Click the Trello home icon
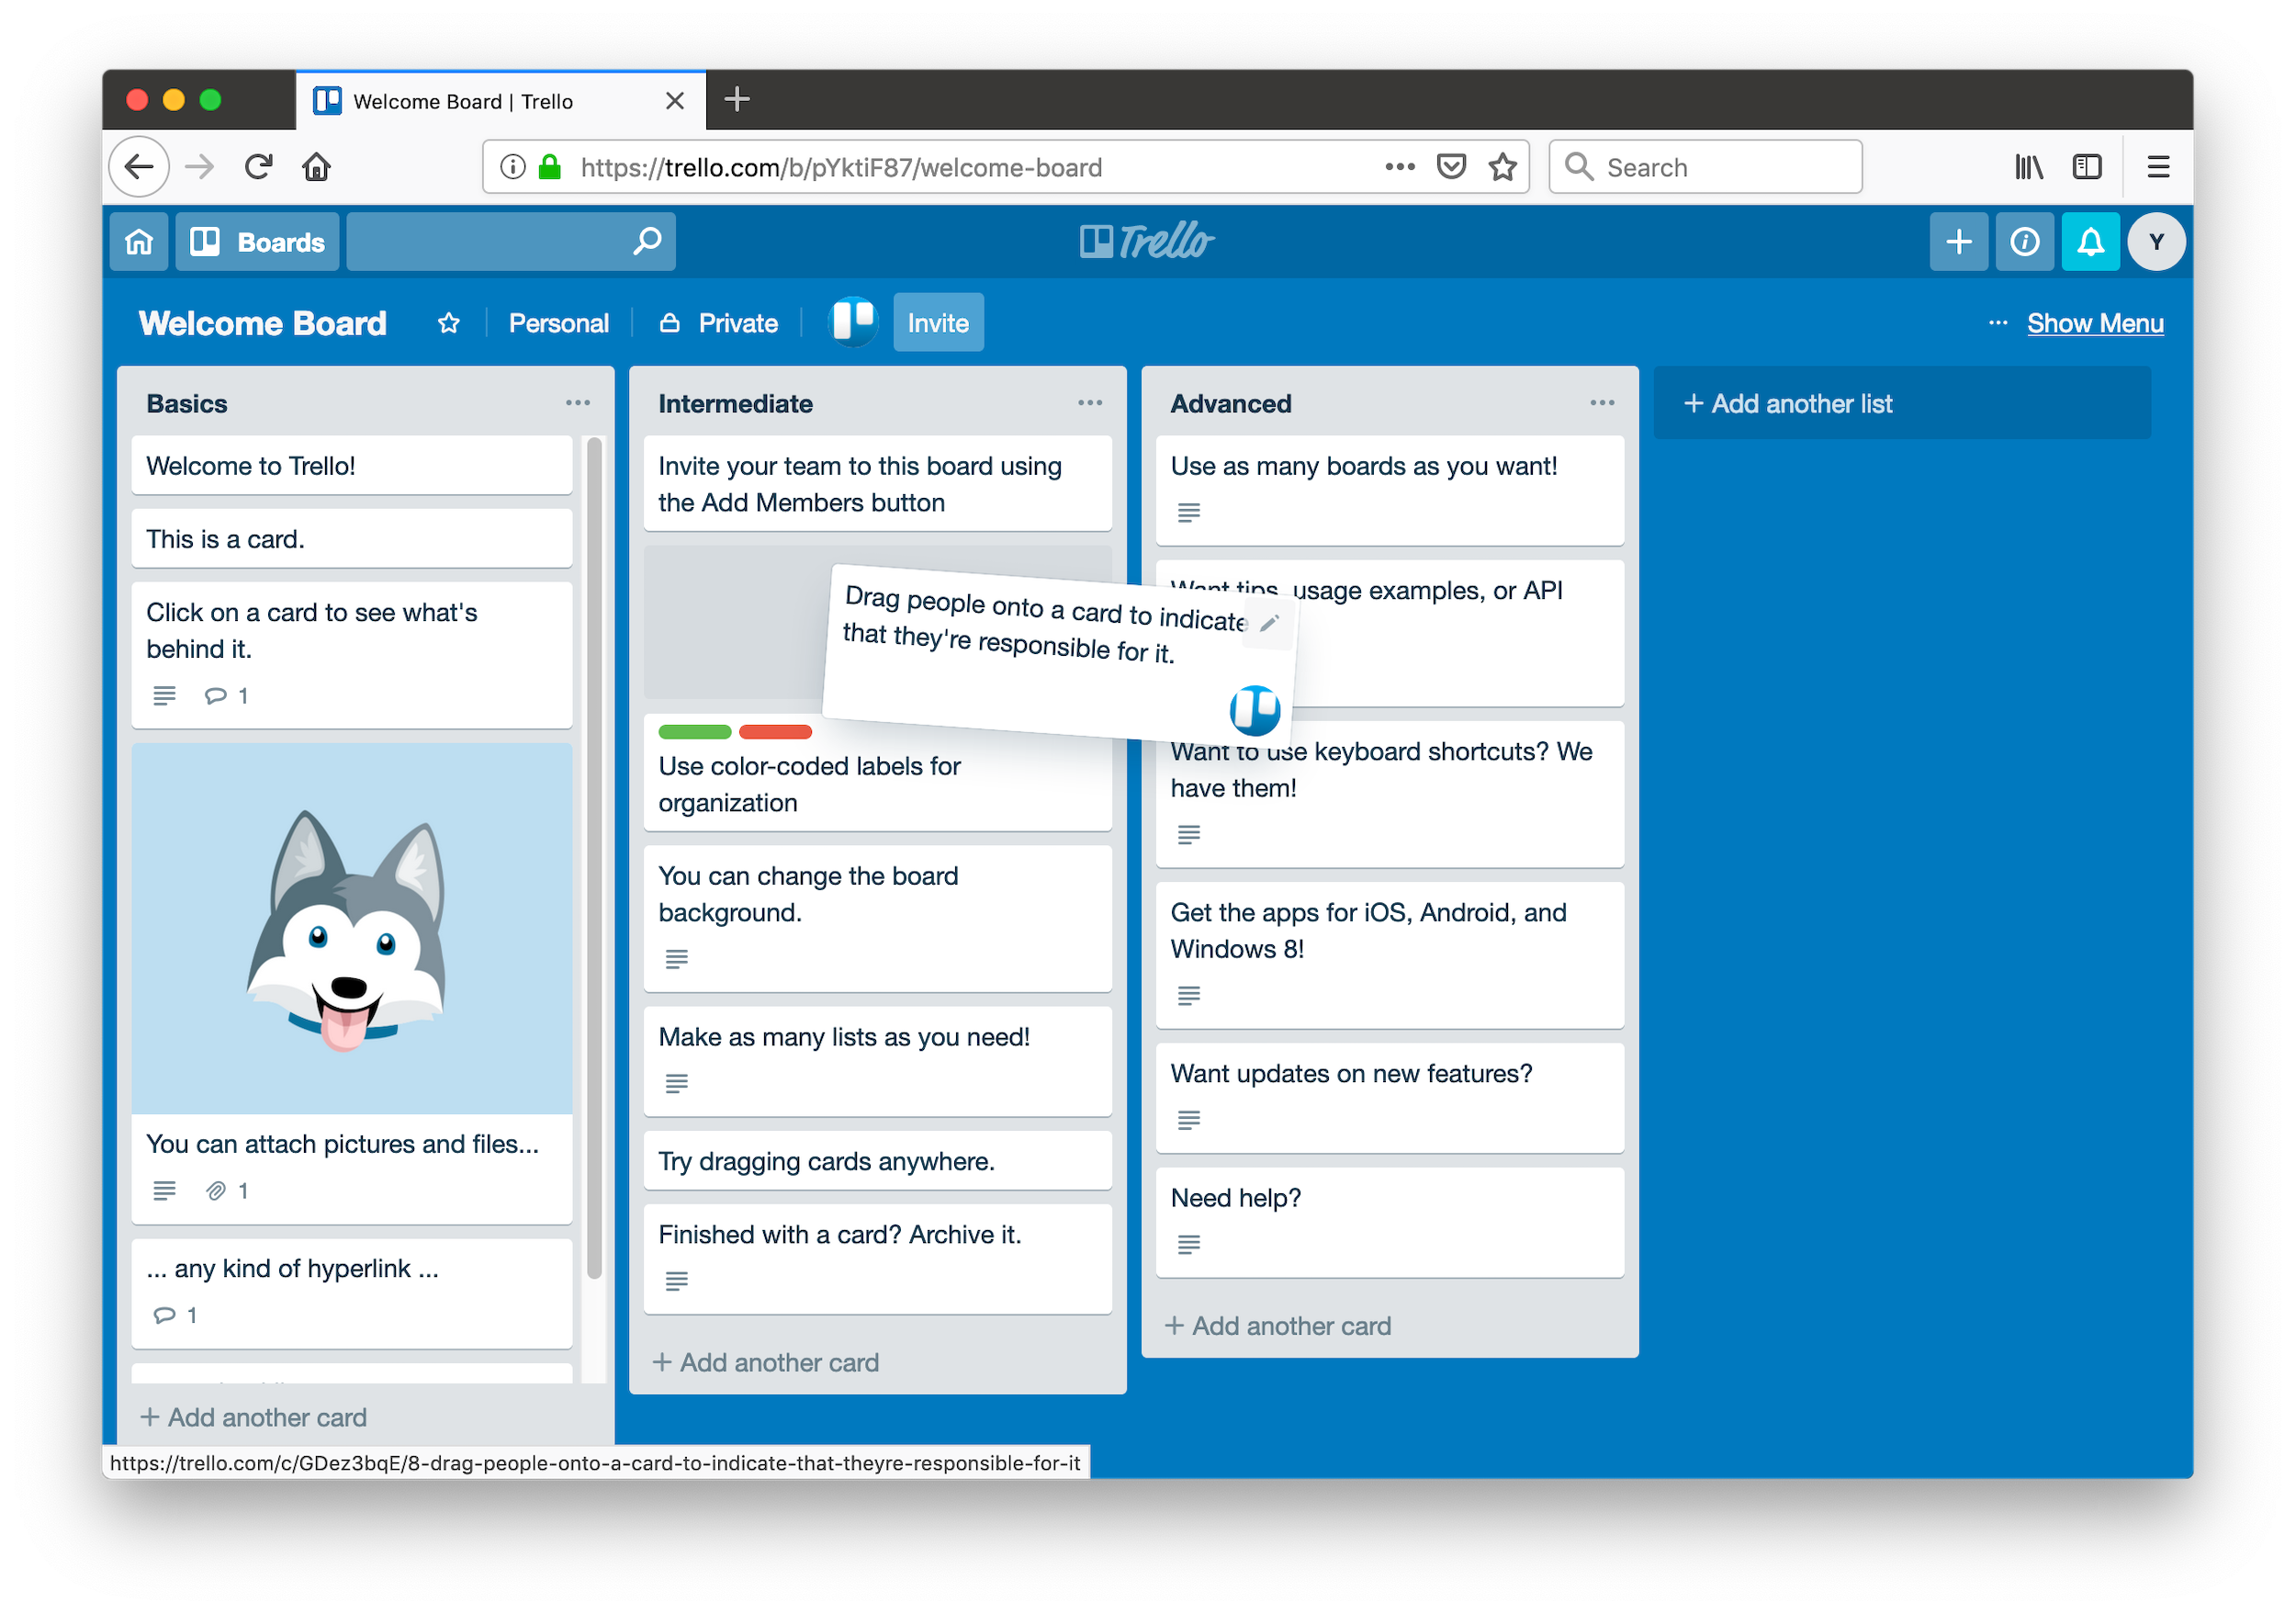Image resolution: width=2296 pixels, height=1614 pixels. [140, 243]
